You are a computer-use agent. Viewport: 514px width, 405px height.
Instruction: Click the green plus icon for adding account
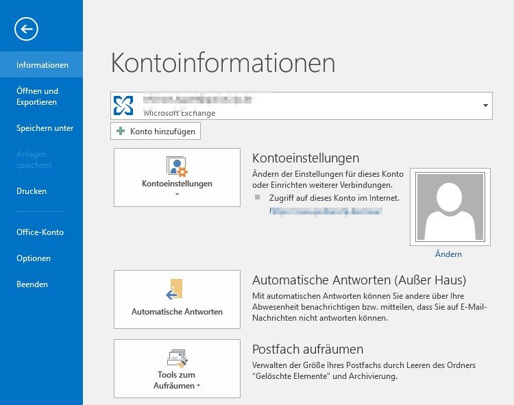click(x=121, y=131)
